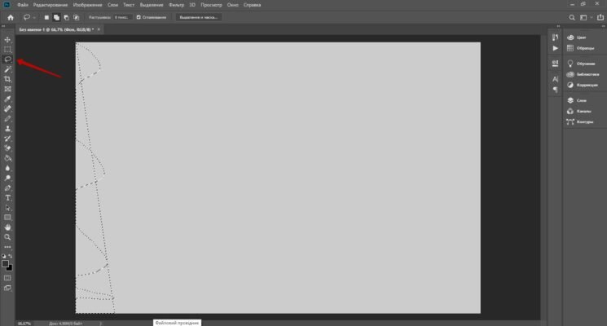This screenshot has height=326, width=607.
Task: Open the Paragraph panel icon
Action: coord(555,90)
